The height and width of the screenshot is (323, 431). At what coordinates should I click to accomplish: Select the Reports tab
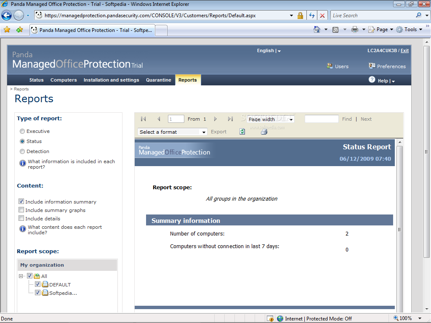click(x=188, y=80)
